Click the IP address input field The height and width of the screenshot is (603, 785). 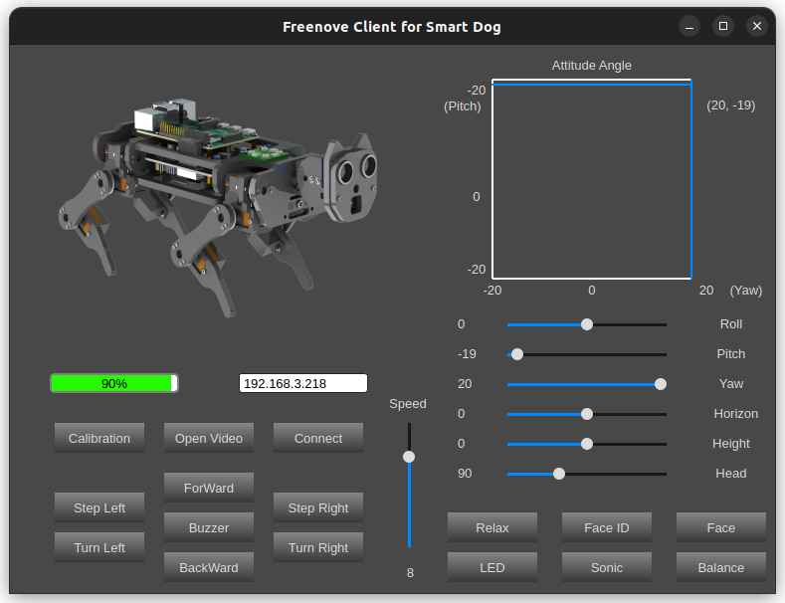click(x=303, y=384)
